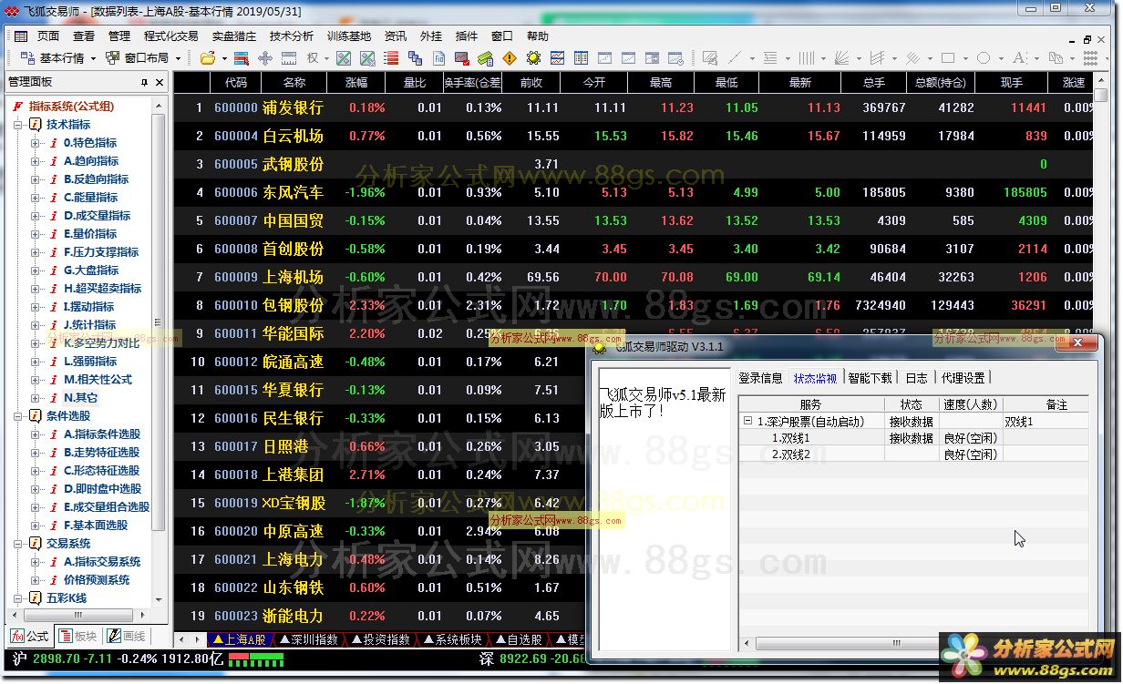Open the 窗口布局 dropdown arrow

pyautogui.click(x=179, y=58)
